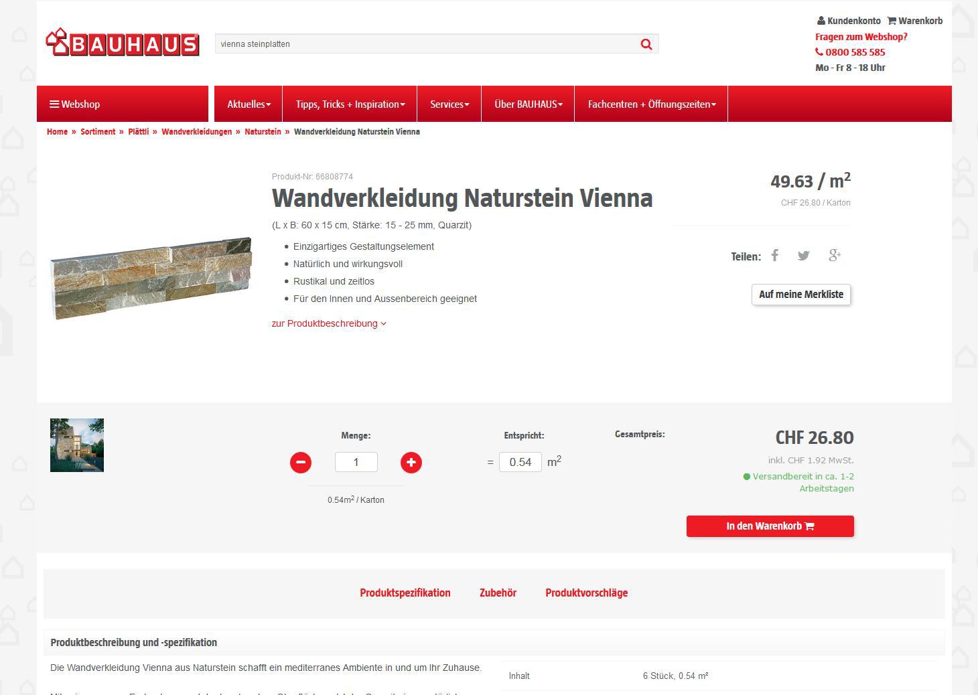Open Warenkorb shopping cart

click(x=915, y=21)
